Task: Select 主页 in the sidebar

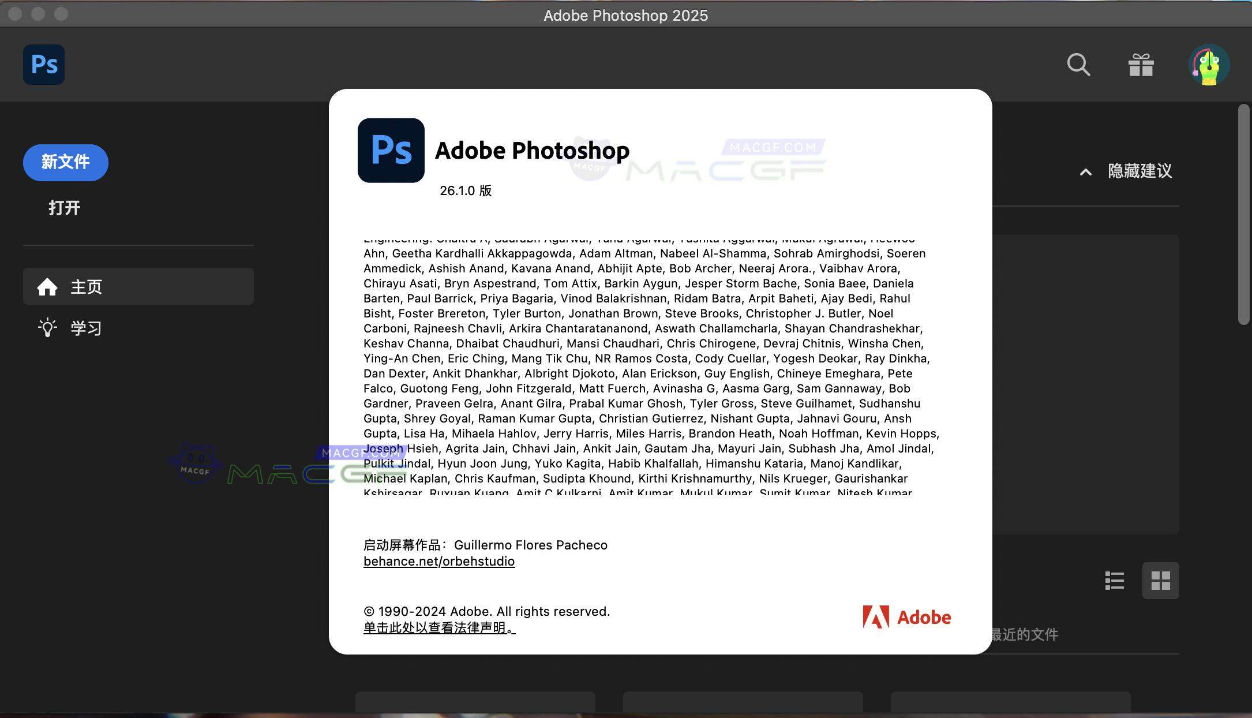Action: 85,286
